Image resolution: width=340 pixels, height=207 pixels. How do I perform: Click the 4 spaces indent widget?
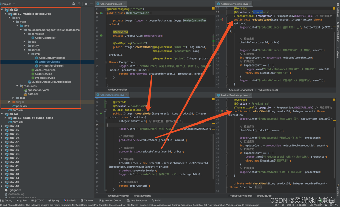pyautogui.click(x=301, y=205)
